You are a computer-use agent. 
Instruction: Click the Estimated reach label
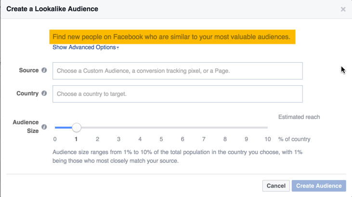(x=299, y=117)
